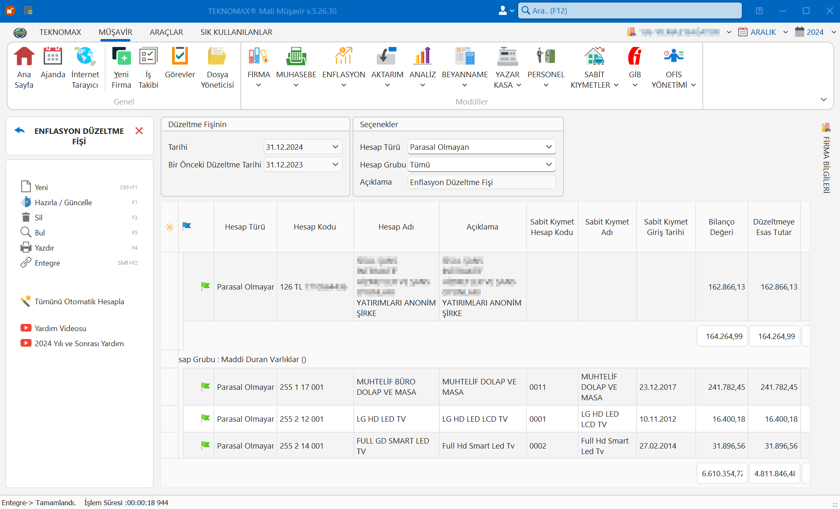Expand Bir Önceki Düzeltme Tarihi dropdown
This screenshot has width=840, height=509.
(335, 164)
